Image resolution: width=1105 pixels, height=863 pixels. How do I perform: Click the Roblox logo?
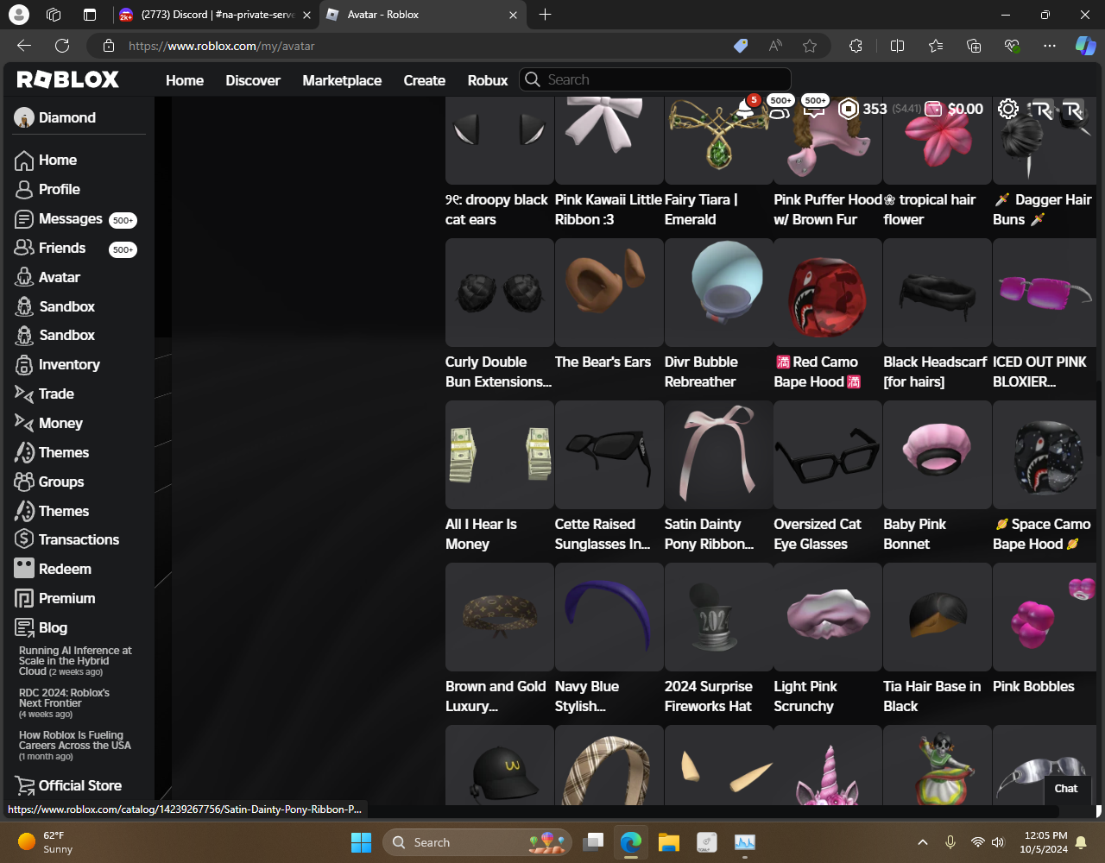[68, 79]
